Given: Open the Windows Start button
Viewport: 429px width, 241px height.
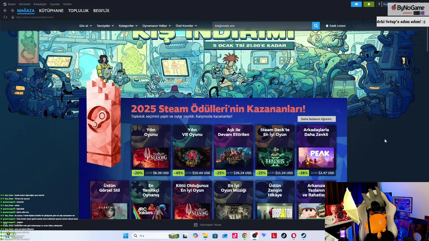Looking at the screenshot, I should click(x=126, y=236).
